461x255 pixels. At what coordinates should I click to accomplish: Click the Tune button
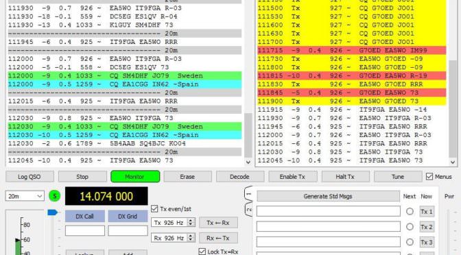click(398, 177)
